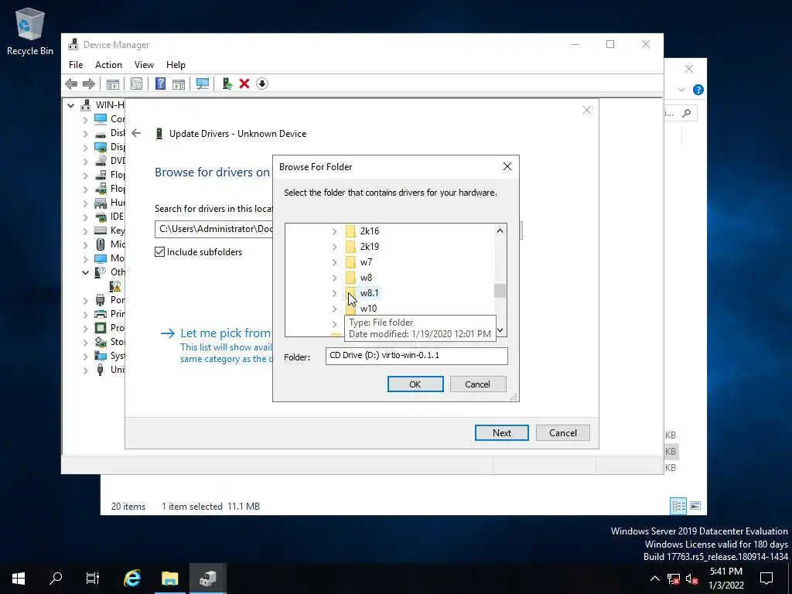The height and width of the screenshot is (594, 792).
Task: Expand the 2k16 folder chevron
Action: coord(334,231)
